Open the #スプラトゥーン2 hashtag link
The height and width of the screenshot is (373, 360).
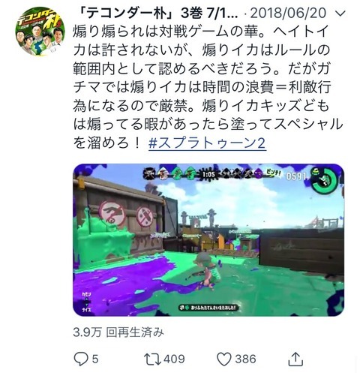tap(207, 143)
